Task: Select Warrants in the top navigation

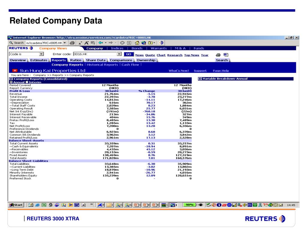Action: tap(159, 48)
